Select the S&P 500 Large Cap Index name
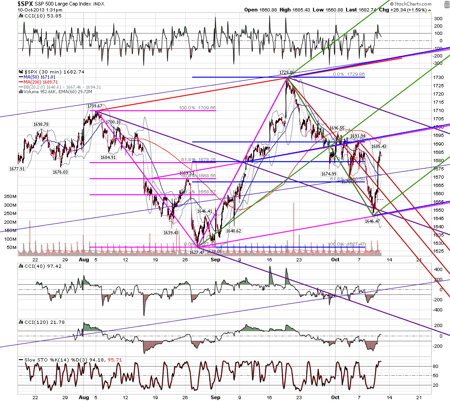Screen dimensions: 450x401 pos(63,4)
